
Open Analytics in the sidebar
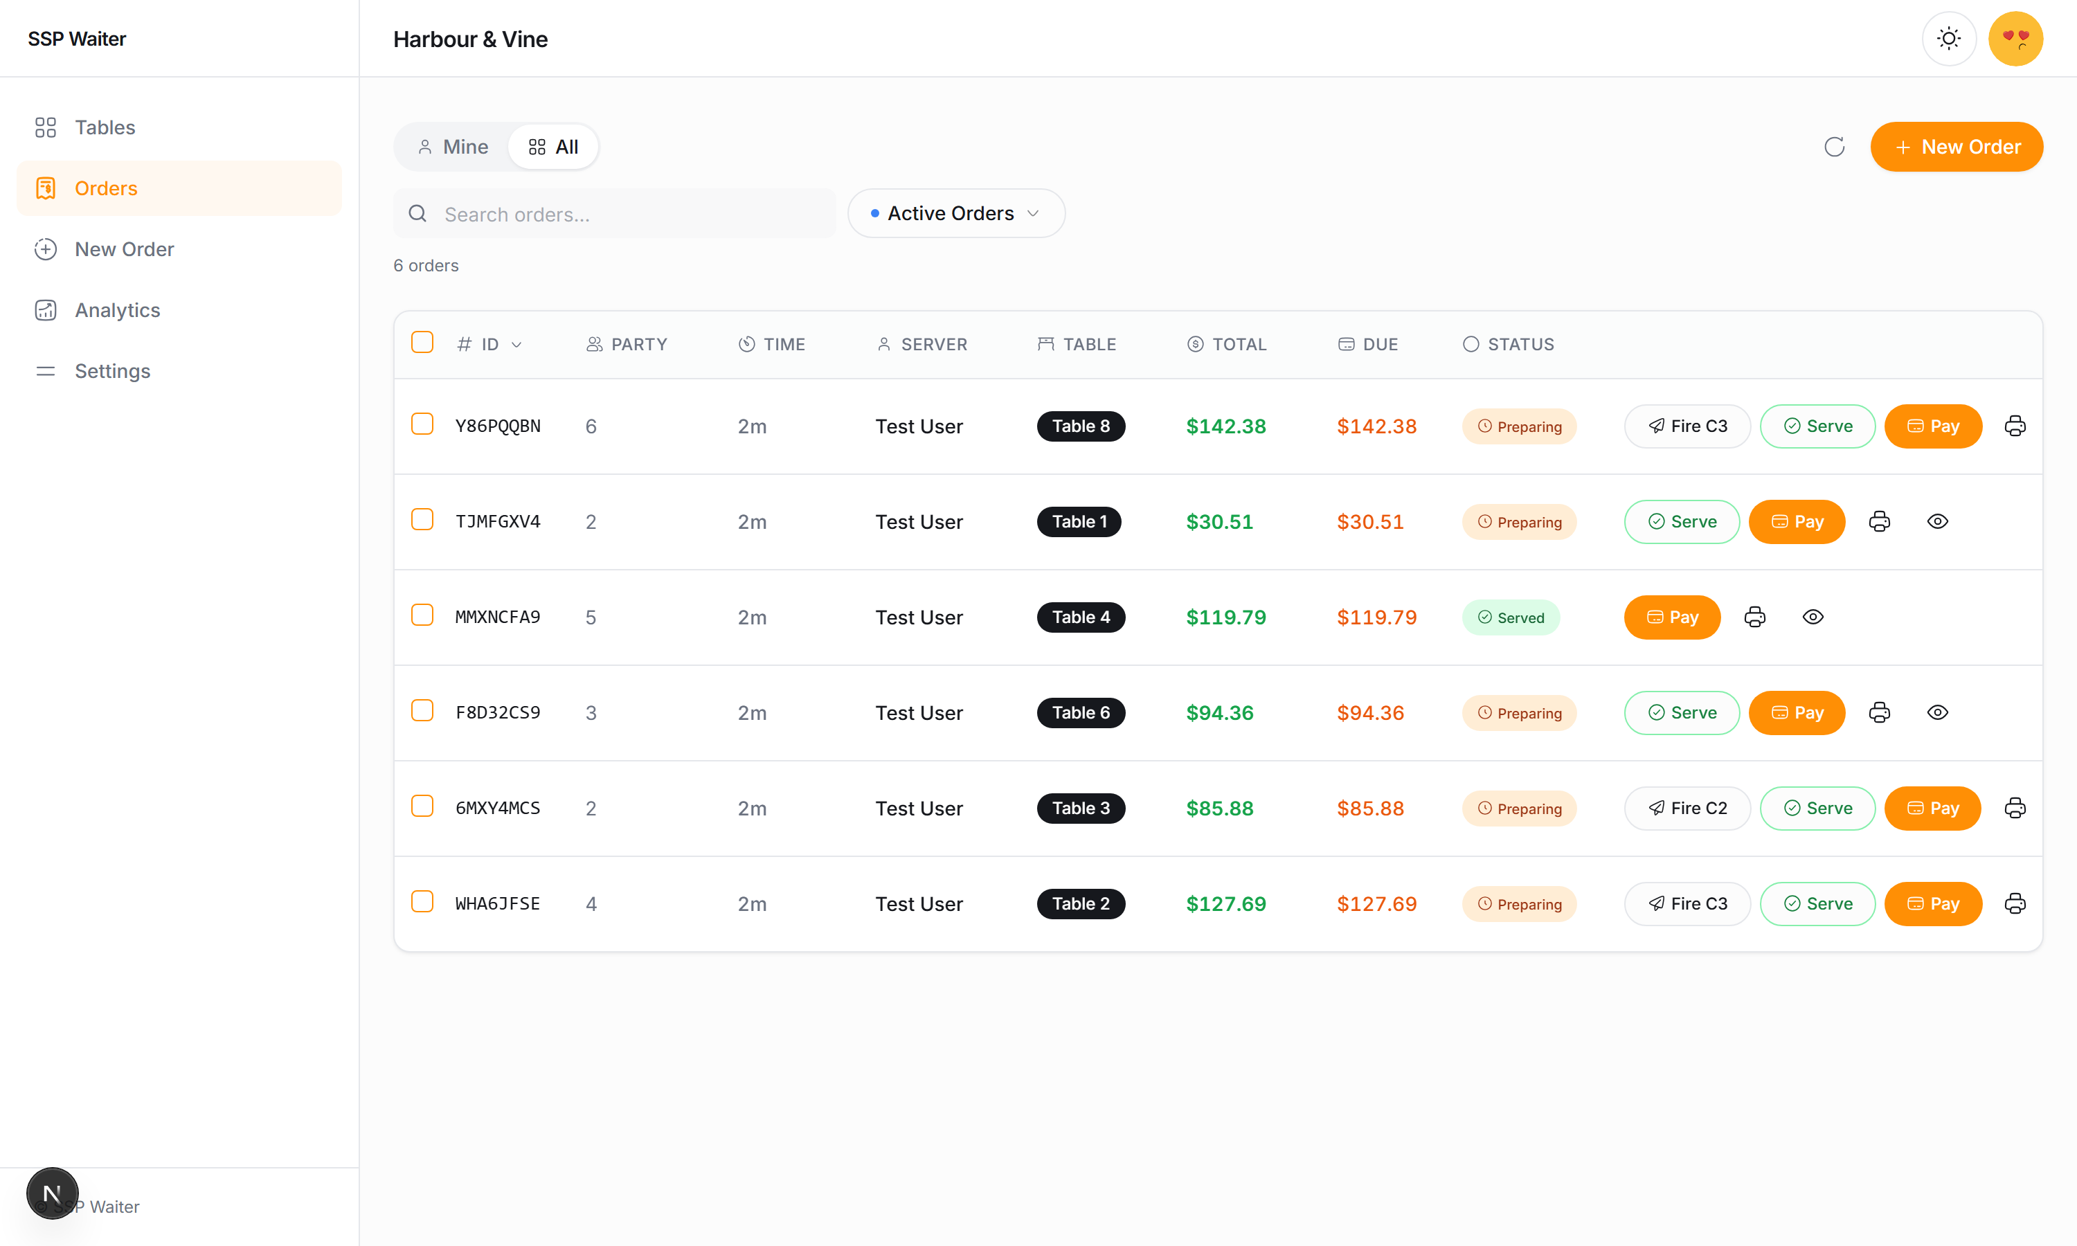click(x=179, y=310)
